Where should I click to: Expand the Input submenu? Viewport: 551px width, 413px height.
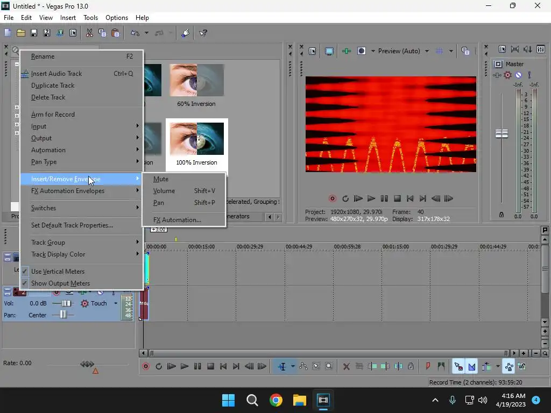[82, 126]
